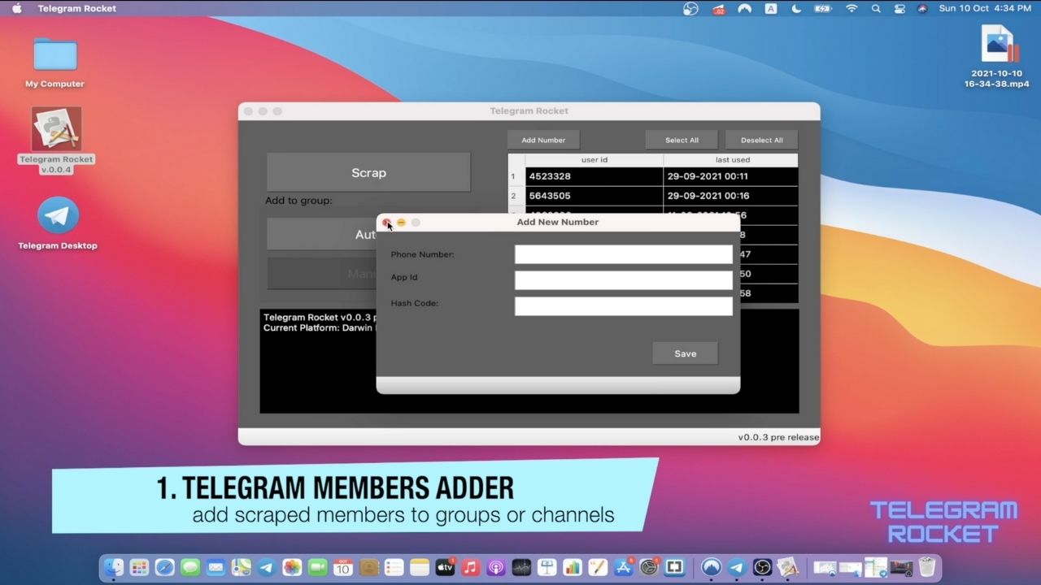Switch to OBS in the dock
Image resolution: width=1041 pixels, height=585 pixels.
tap(762, 567)
